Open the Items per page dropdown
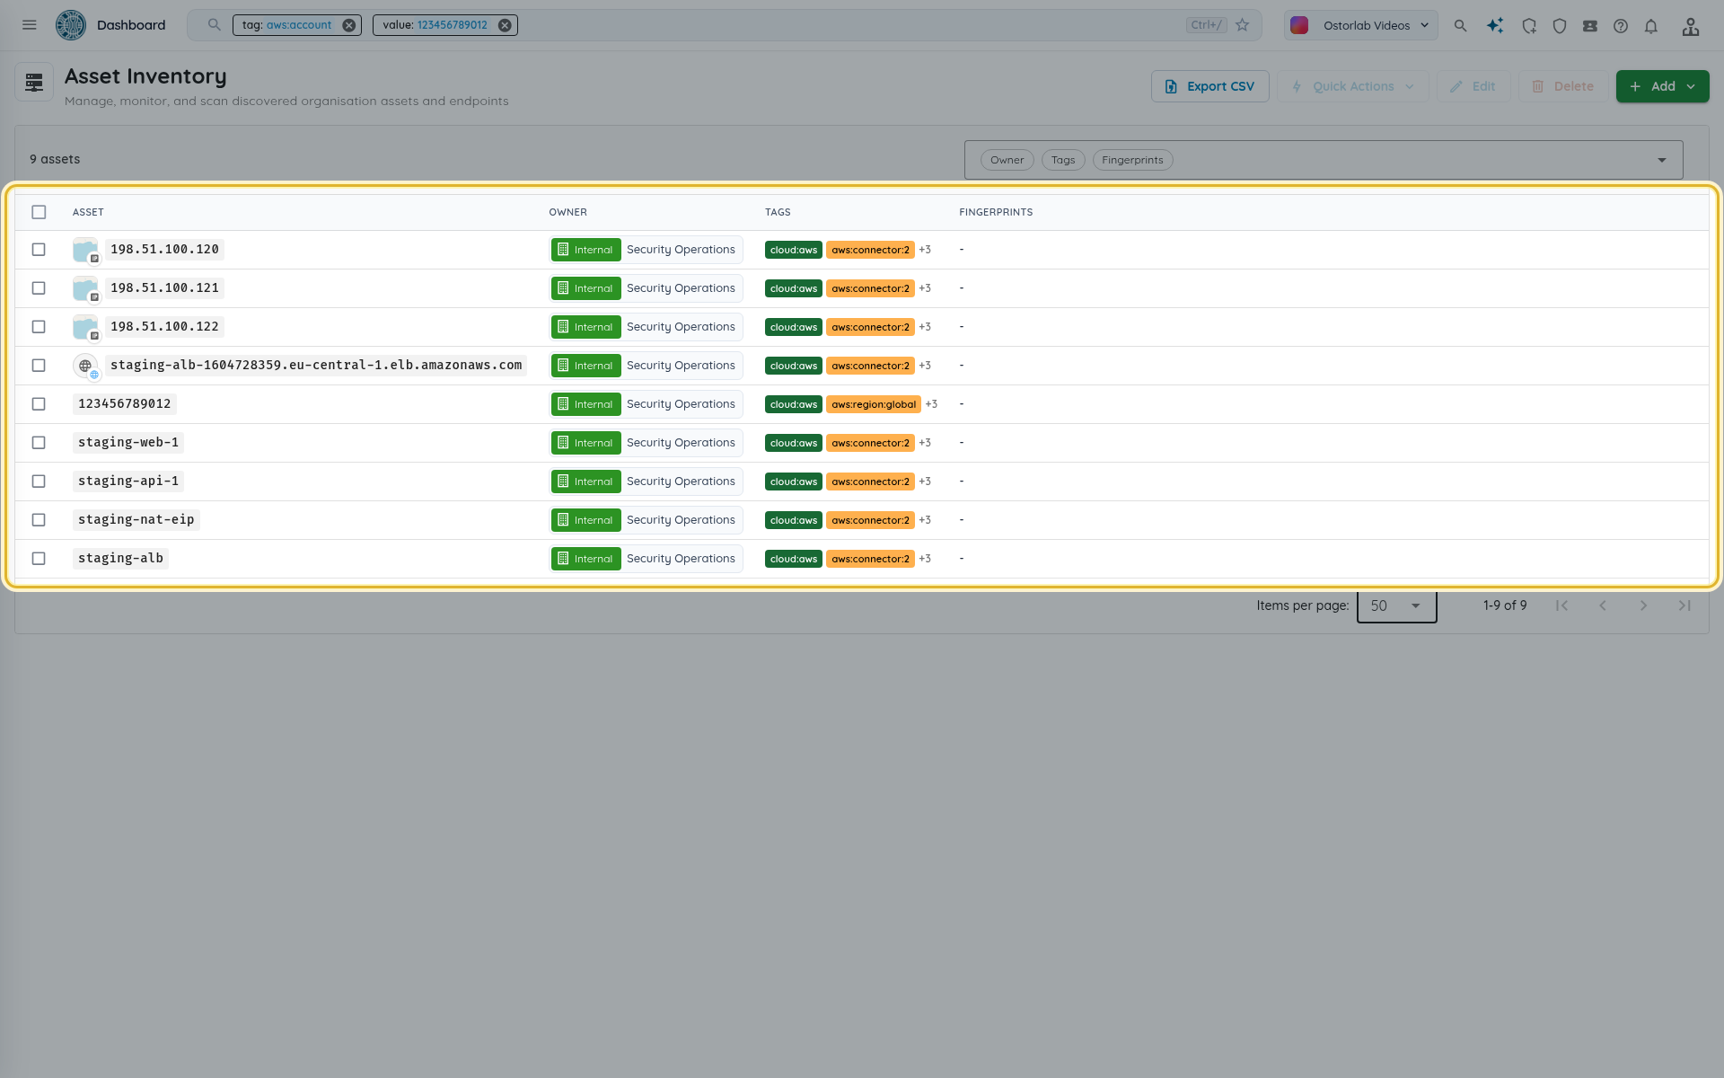 point(1396,606)
